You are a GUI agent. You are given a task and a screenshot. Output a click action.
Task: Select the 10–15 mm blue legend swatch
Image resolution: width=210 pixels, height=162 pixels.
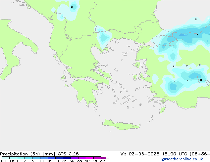coord(44,158)
